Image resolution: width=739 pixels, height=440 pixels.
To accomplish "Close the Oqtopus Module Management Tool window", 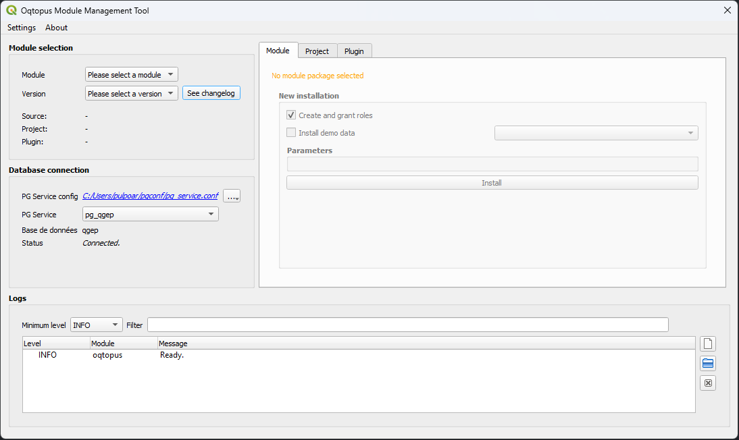I will pyautogui.click(x=727, y=10).
